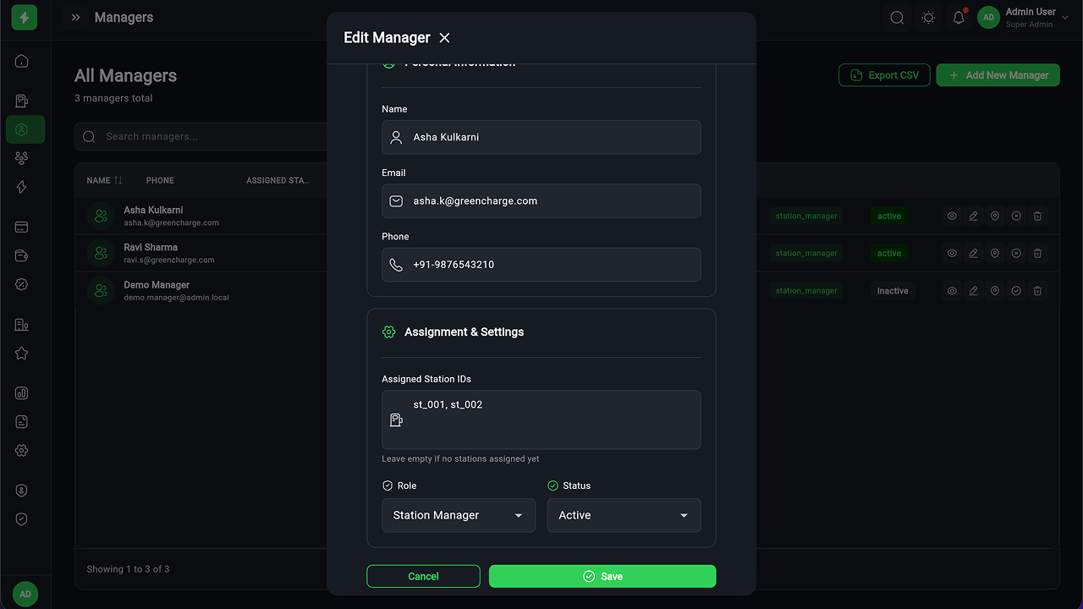
Task: Open the Role dropdown showing Station Manager
Action: 458,515
